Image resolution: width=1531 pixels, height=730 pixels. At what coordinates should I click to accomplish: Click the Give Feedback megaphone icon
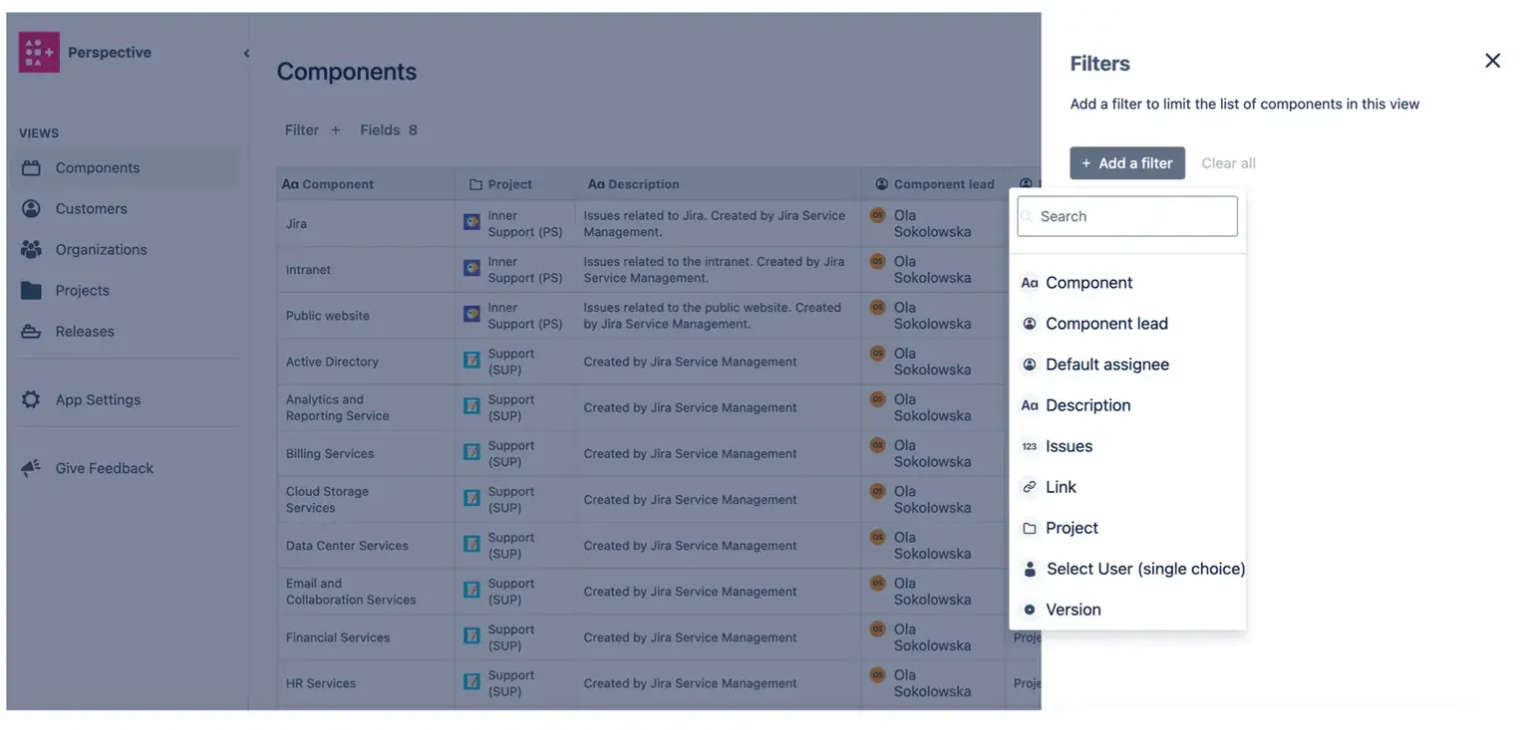(32, 468)
